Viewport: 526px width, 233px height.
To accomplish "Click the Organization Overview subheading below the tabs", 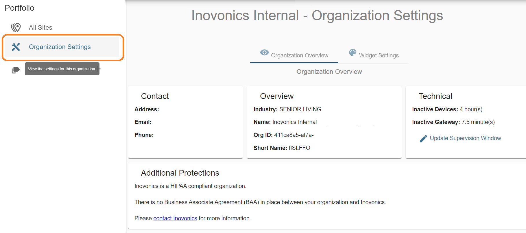I will pos(329,72).
